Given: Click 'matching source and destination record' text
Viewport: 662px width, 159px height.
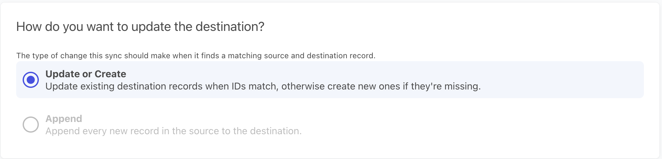Looking at the screenshot, I should [x=302, y=56].
